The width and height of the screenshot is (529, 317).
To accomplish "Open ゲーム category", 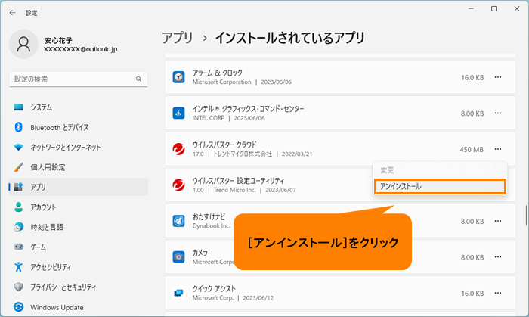I will click(79, 247).
